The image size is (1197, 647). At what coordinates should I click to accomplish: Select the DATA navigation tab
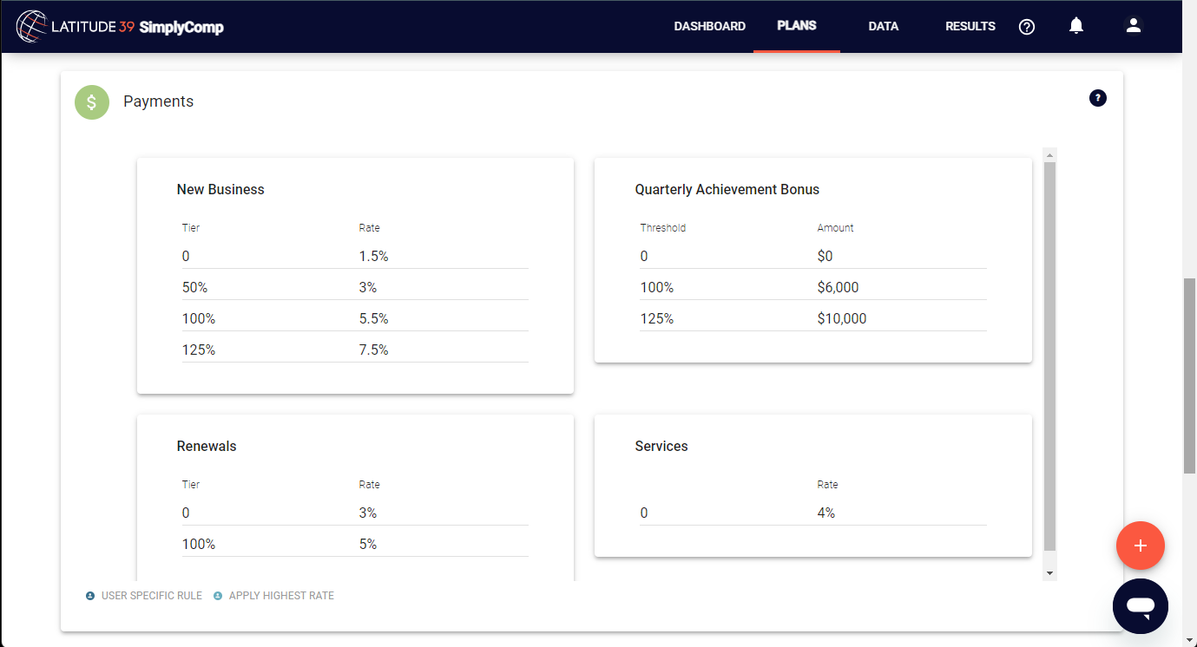click(x=883, y=26)
